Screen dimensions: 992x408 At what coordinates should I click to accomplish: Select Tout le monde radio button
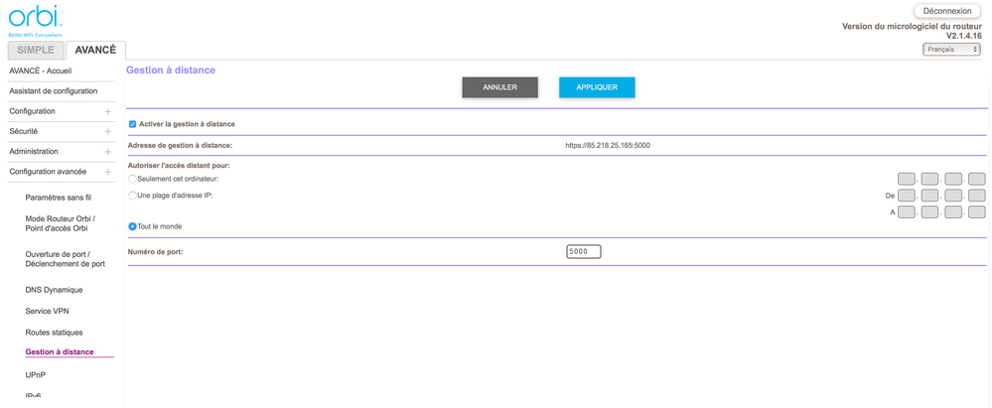[132, 226]
